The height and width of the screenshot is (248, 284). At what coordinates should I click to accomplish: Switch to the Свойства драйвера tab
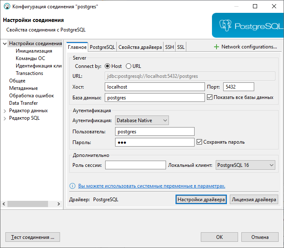click(140, 47)
